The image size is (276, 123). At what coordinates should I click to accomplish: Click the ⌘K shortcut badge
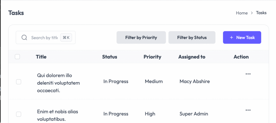pos(66,38)
